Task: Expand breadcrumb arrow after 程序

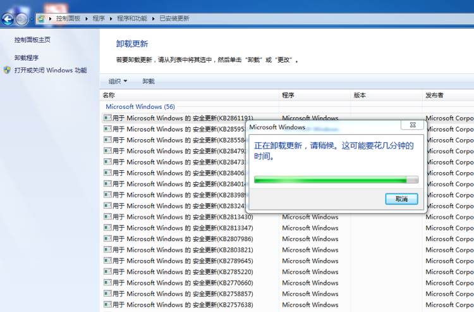Action: (x=111, y=18)
